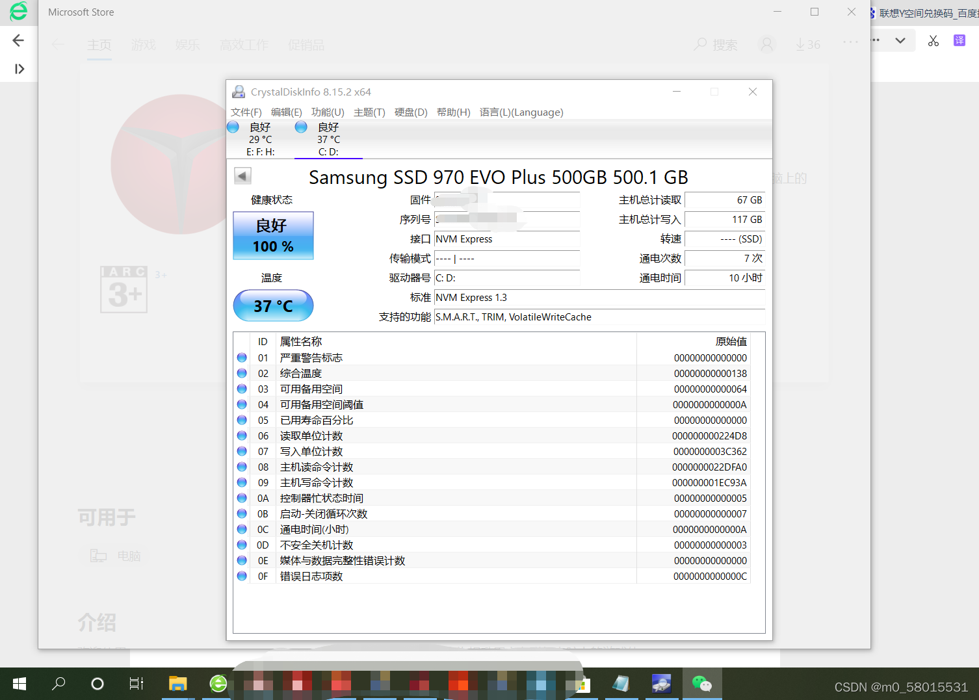Click the purple translate icon in browser

point(959,40)
